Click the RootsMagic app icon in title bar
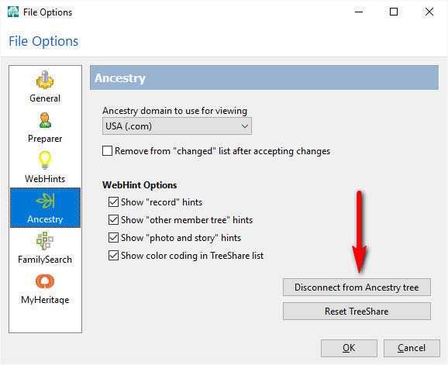 click(13, 12)
